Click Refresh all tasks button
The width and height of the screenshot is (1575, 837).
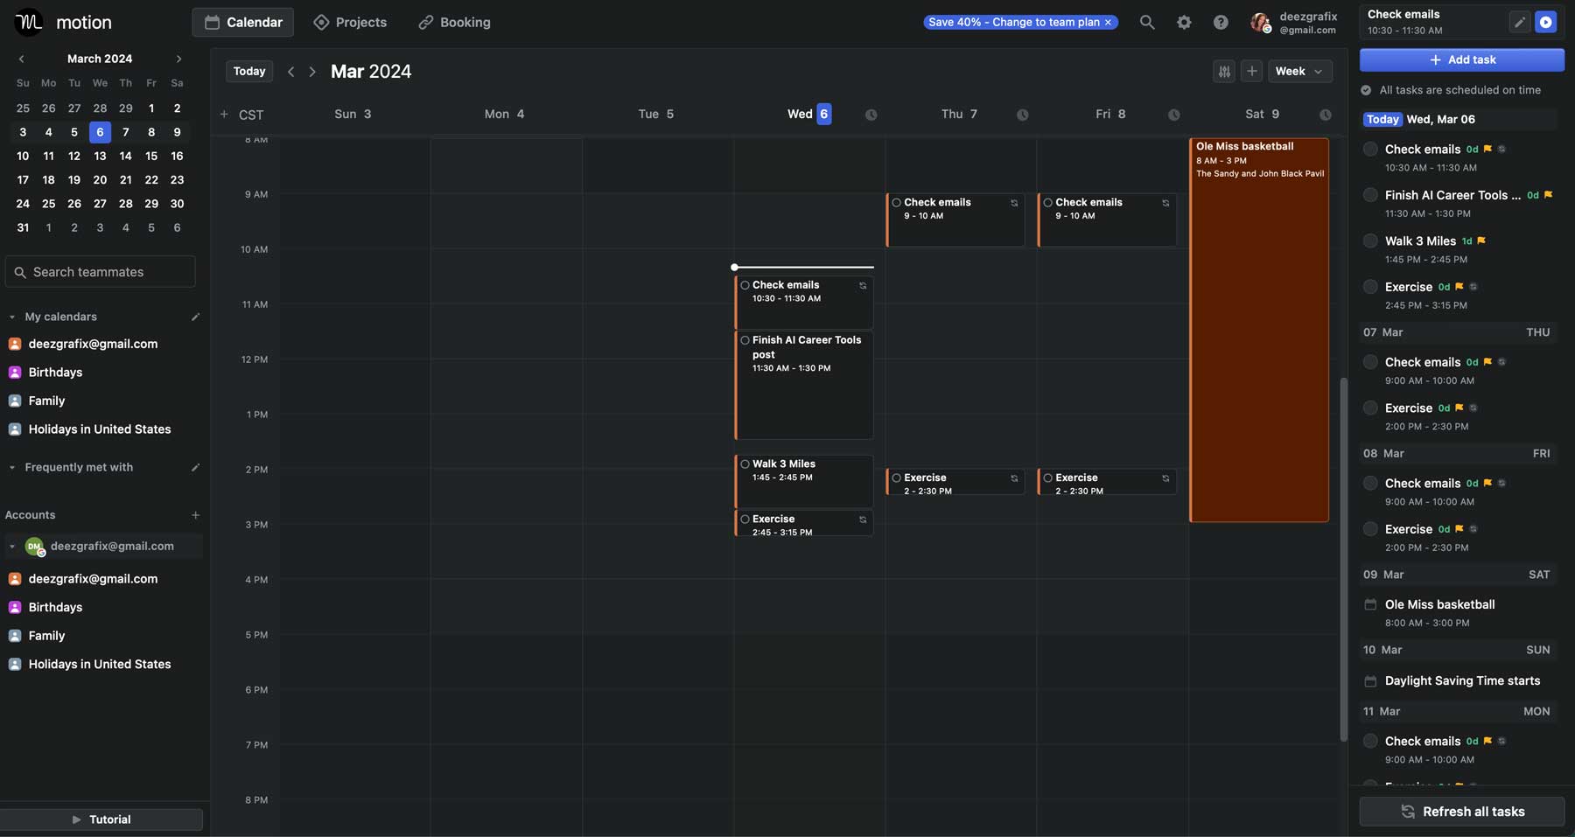[1461, 812]
